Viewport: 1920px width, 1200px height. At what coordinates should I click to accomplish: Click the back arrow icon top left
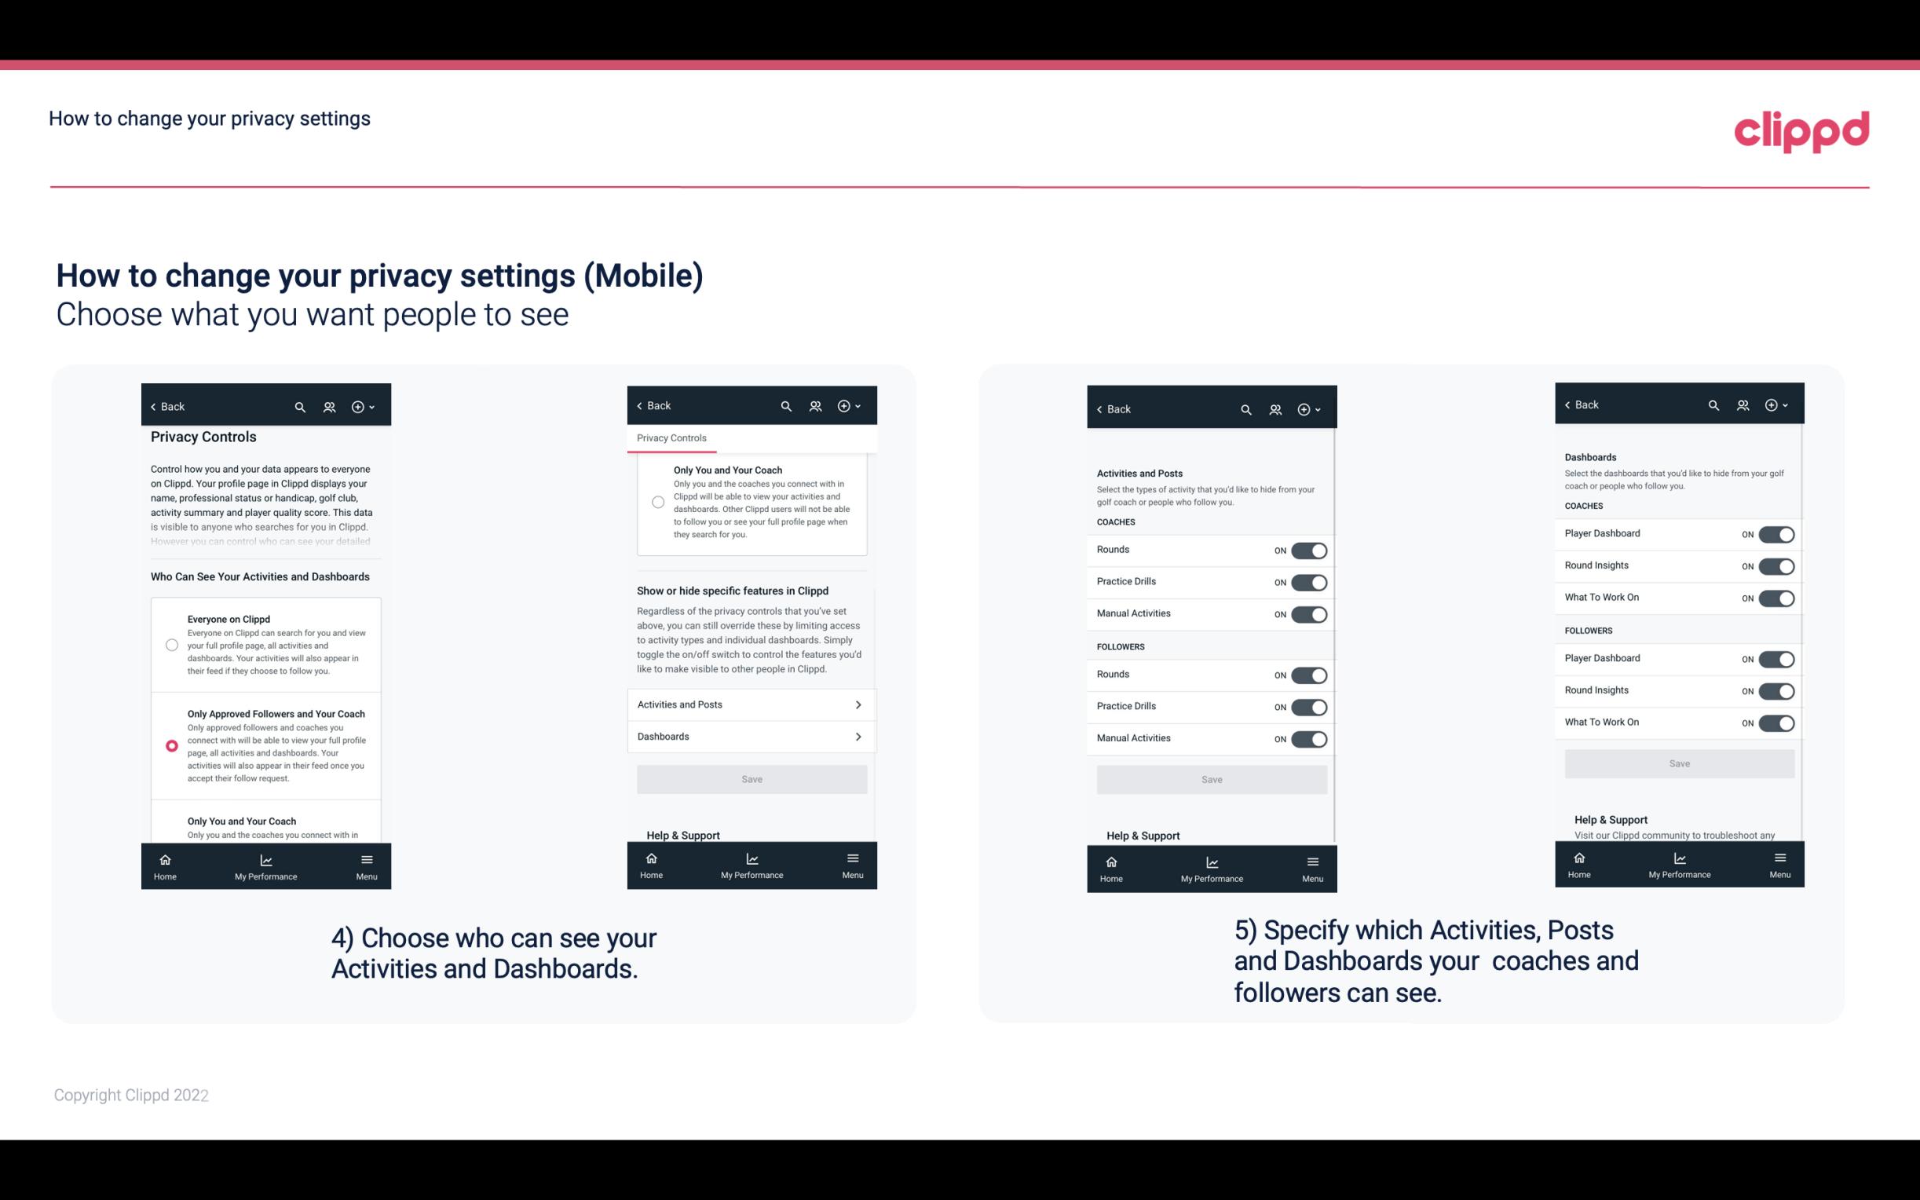155,405
